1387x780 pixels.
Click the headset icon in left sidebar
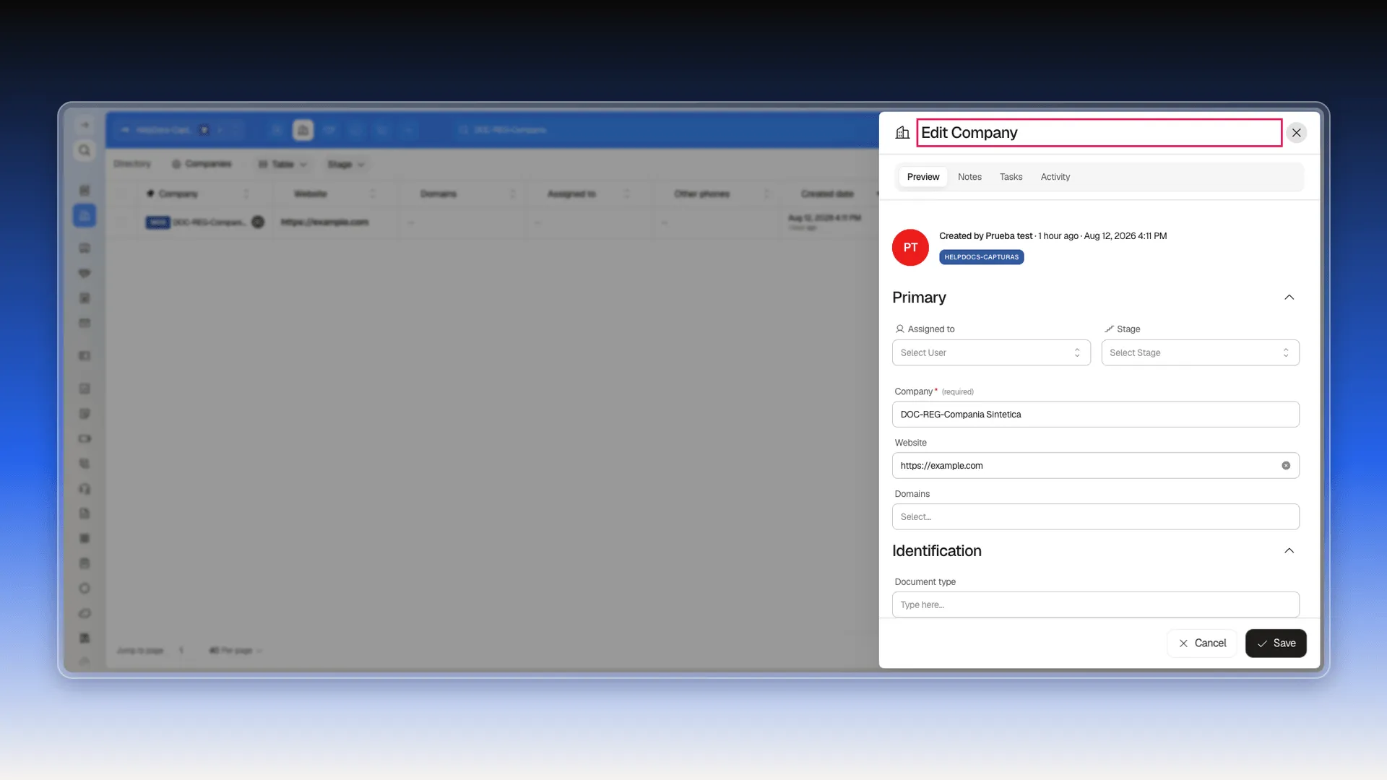point(85,489)
